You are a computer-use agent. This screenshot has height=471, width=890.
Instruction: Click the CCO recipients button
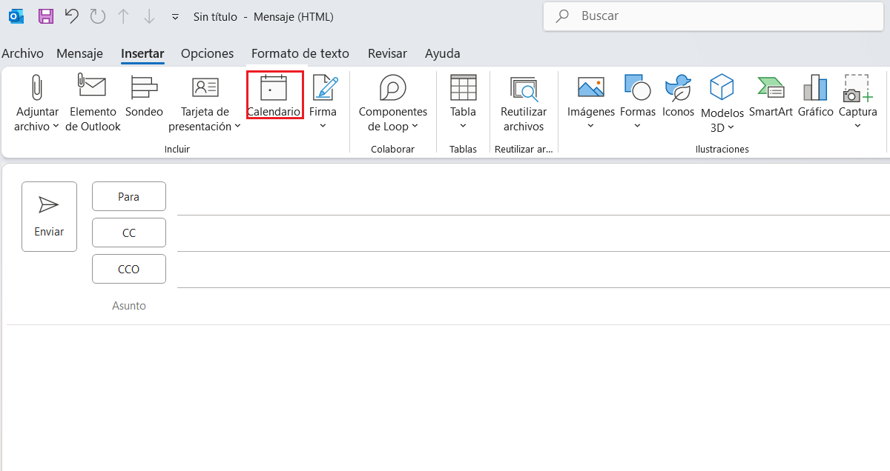(129, 270)
